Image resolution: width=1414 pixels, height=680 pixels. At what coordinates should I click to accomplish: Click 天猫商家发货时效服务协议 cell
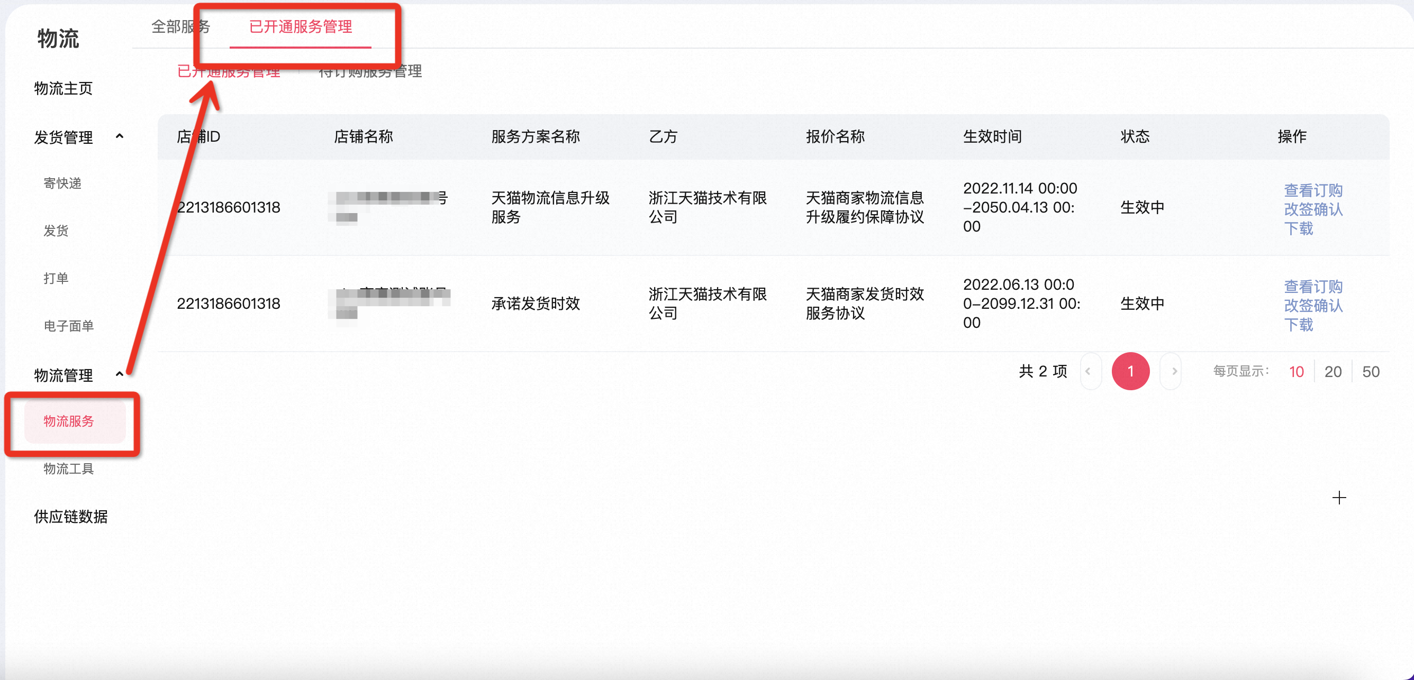tap(865, 304)
